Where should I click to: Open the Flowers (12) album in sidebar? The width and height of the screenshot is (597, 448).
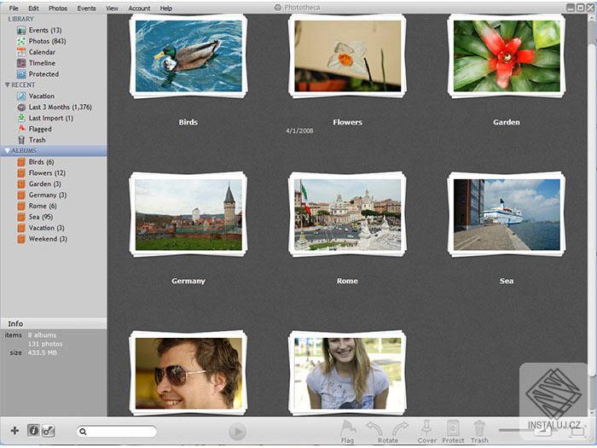tap(46, 173)
